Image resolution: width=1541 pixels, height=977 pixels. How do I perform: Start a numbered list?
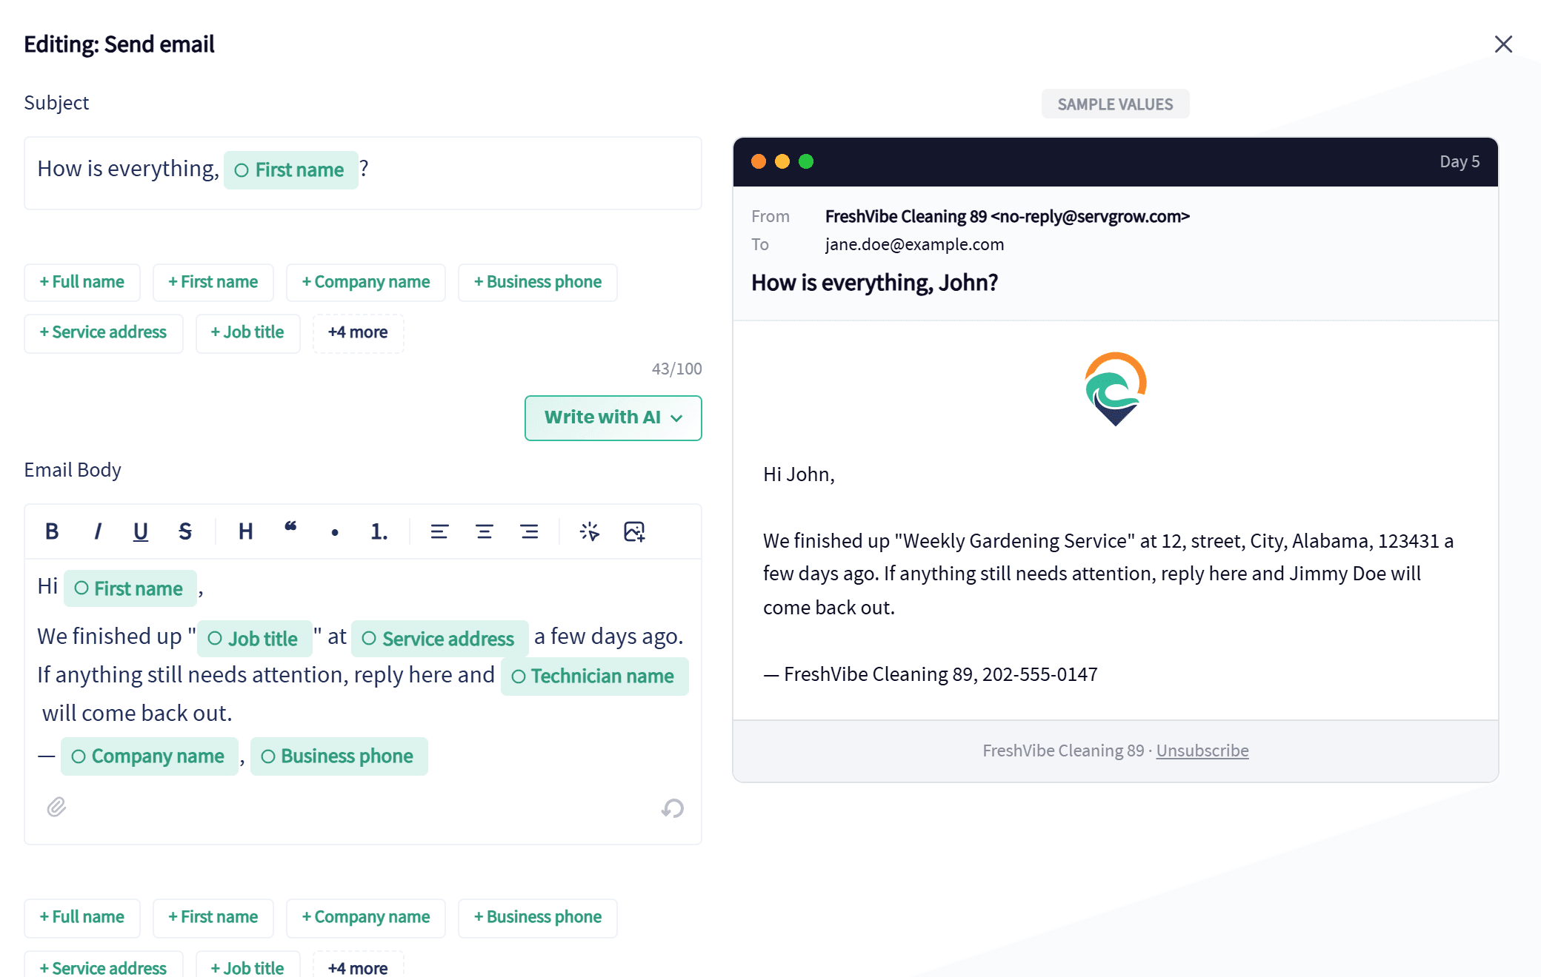[379, 531]
